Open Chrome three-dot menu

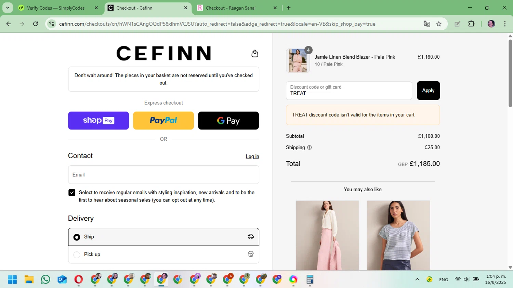tap(505, 24)
